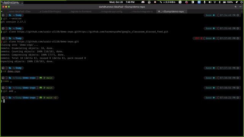This screenshot has width=244, height=137.
Task: Click the Bluetooth tray icon
Action: click(x=220, y=2)
